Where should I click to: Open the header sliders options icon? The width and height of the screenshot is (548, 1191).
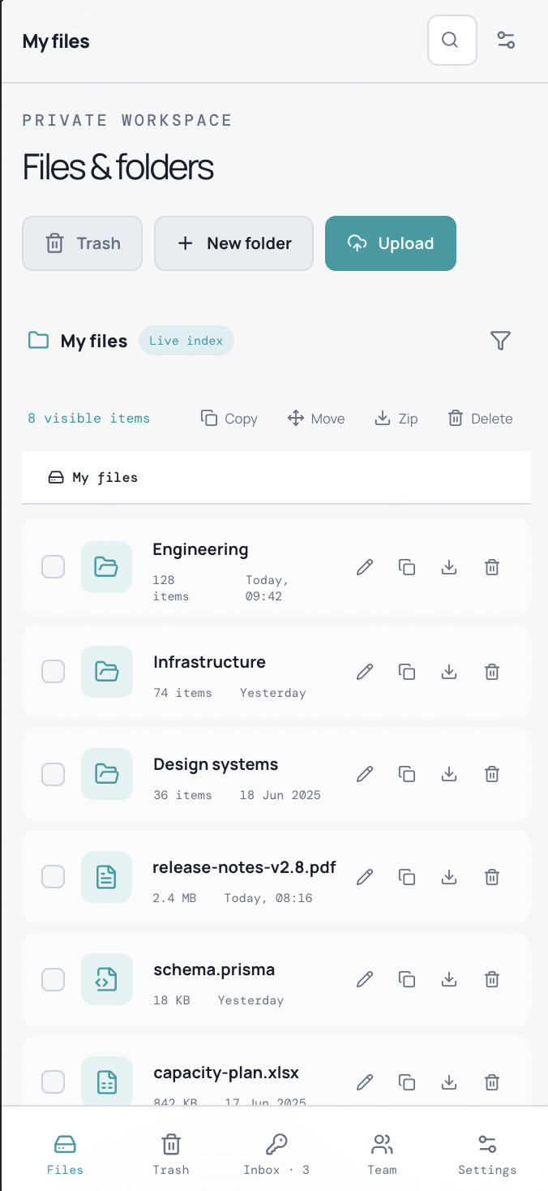click(506, 41)
